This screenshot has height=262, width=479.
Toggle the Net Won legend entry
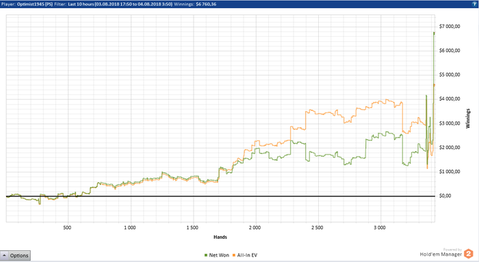click(x=217, y=255)
